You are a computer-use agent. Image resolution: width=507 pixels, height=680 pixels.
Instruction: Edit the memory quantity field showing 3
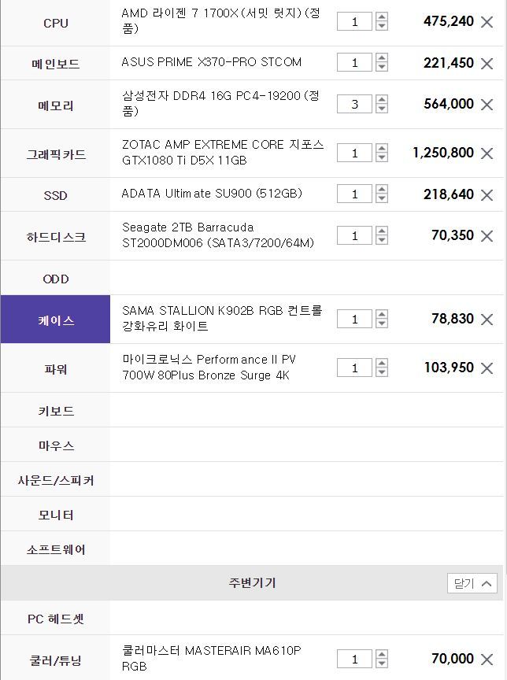pyautogui.click(x=354, y=104)
